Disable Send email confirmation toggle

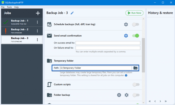coord(135,36)
